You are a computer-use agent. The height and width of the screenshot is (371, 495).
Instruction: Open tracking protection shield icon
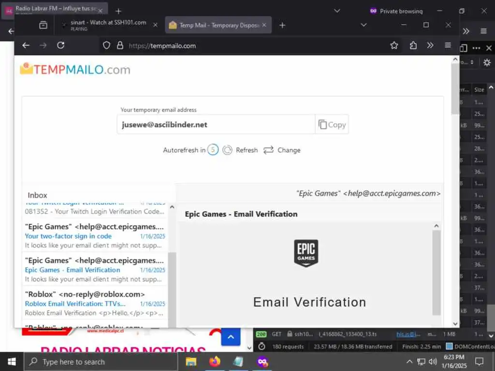pyautogui.click(x=107, y=45)
